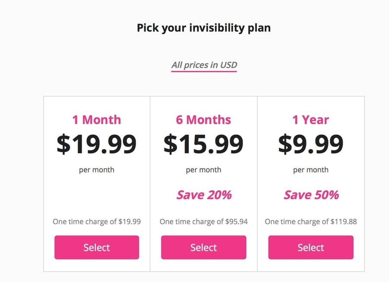This screenshot has height=282, width=389.
Task: Click per month under $9.99
Action: click(x=311, y=170)
